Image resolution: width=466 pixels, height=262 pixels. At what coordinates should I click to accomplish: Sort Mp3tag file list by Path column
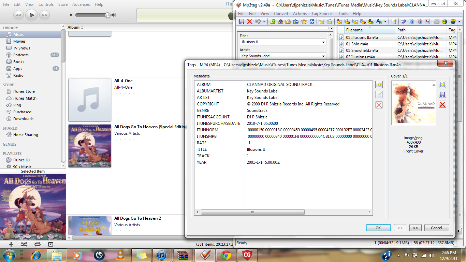[x=421, y=30]
